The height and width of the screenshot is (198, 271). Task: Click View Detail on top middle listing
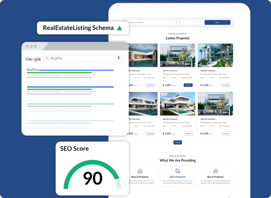188,85
